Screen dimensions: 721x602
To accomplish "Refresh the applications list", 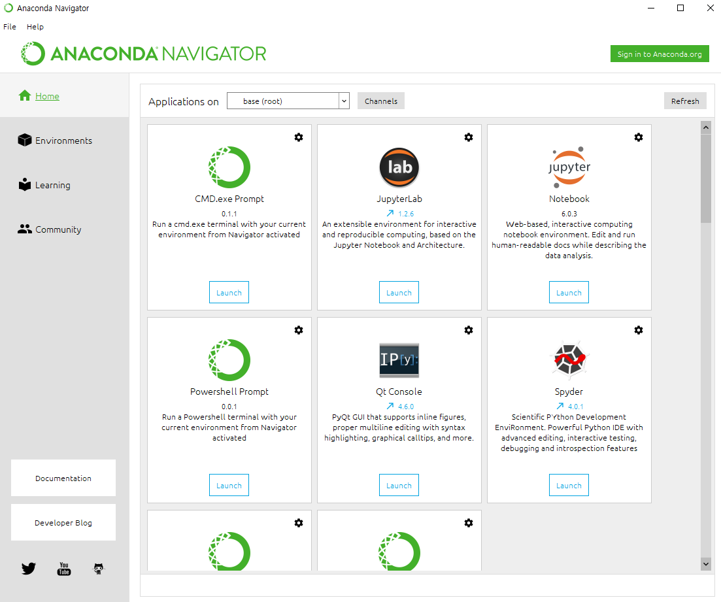I will pos(685,101).
